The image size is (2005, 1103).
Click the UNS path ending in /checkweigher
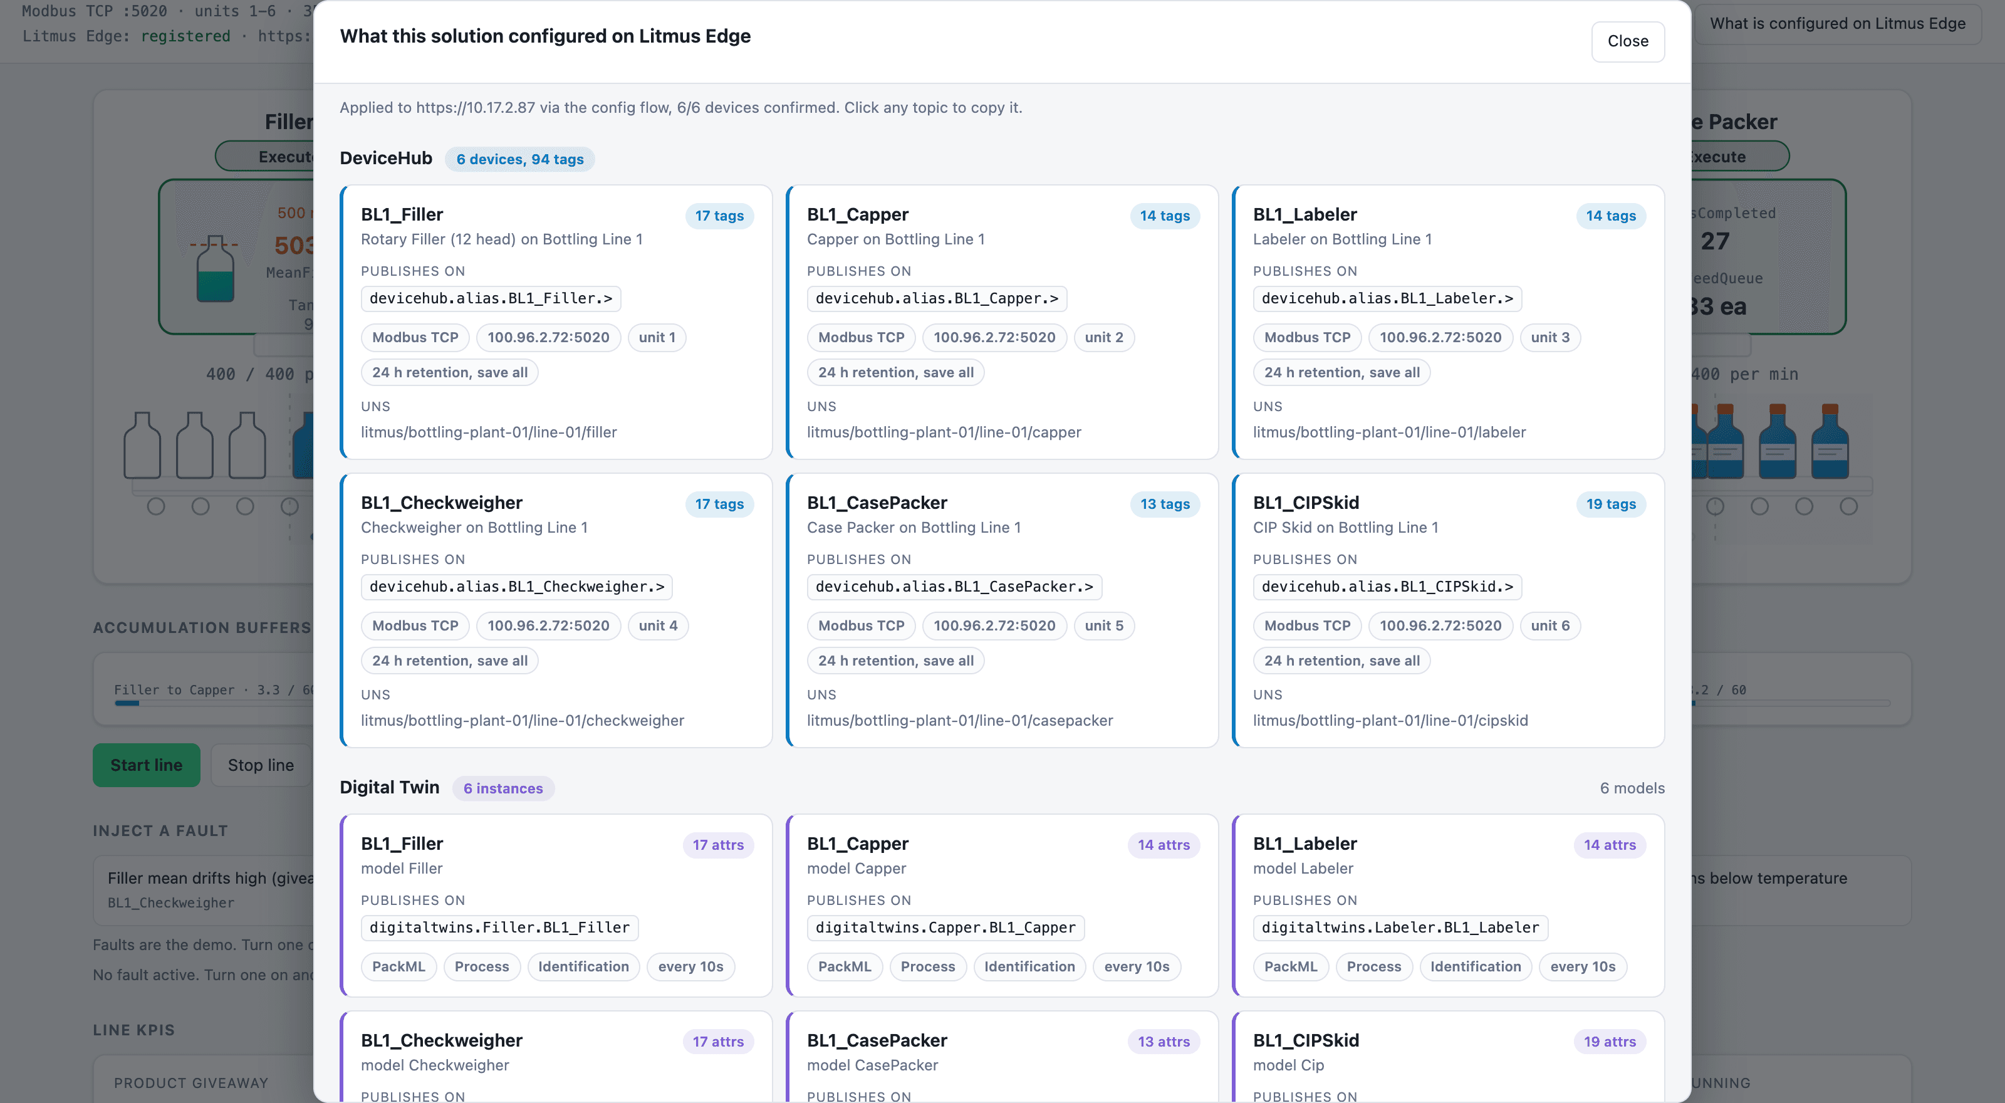(x=523, y=721)
